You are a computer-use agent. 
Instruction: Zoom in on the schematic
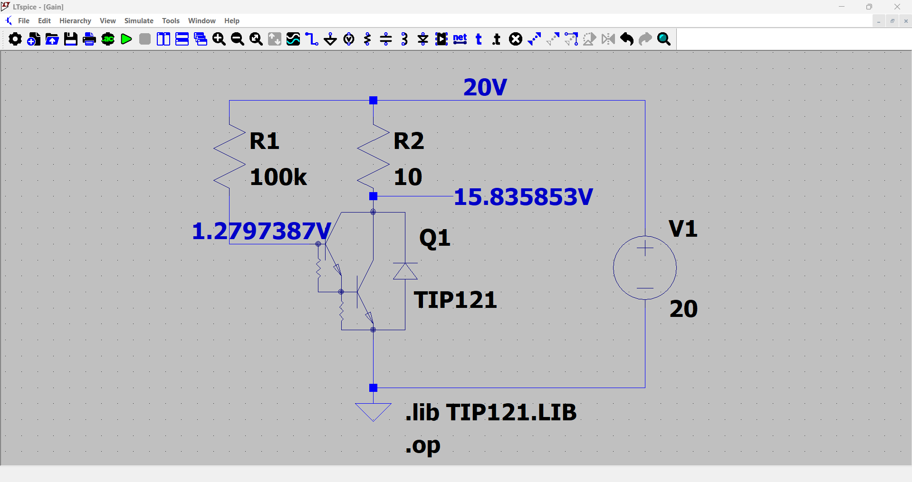point(219,39)
